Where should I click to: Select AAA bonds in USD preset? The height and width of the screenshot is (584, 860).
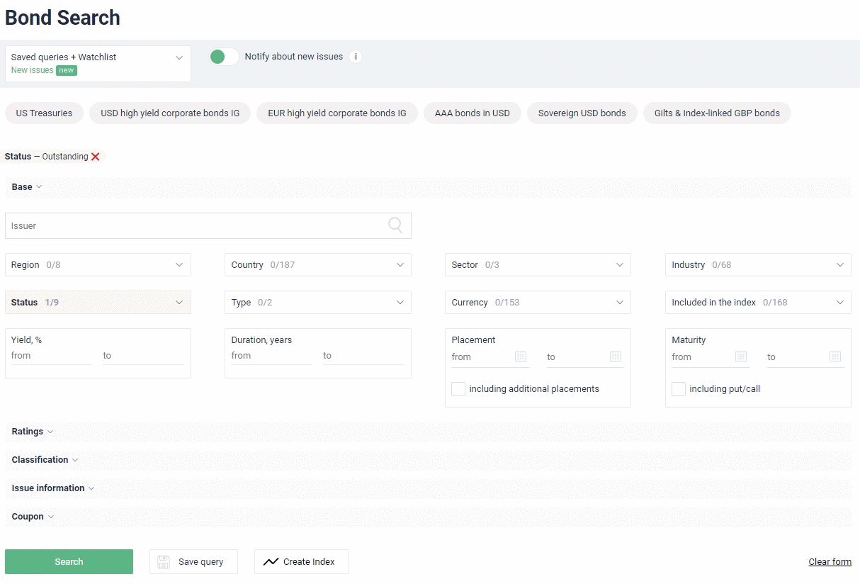pos(472,113)
